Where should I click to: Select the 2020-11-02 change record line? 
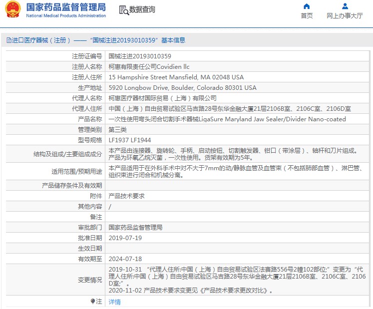click(191, 290)
